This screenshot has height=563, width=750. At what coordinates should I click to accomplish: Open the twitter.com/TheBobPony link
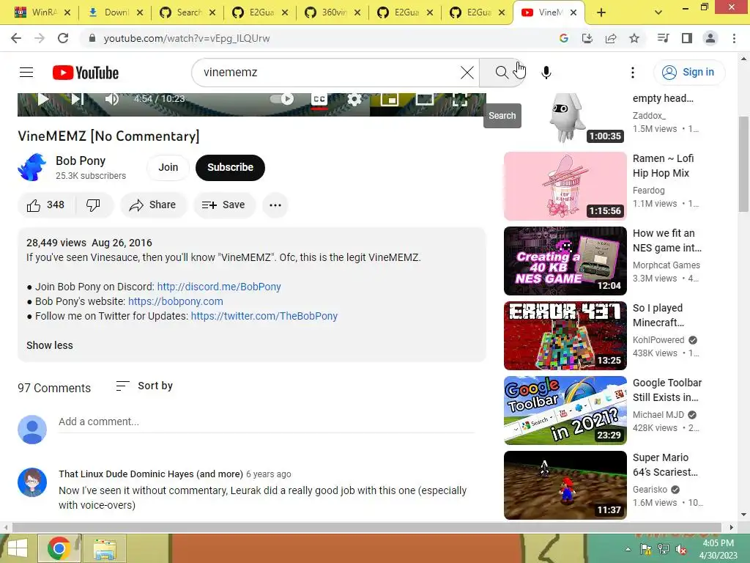click(x=264, y=316)
